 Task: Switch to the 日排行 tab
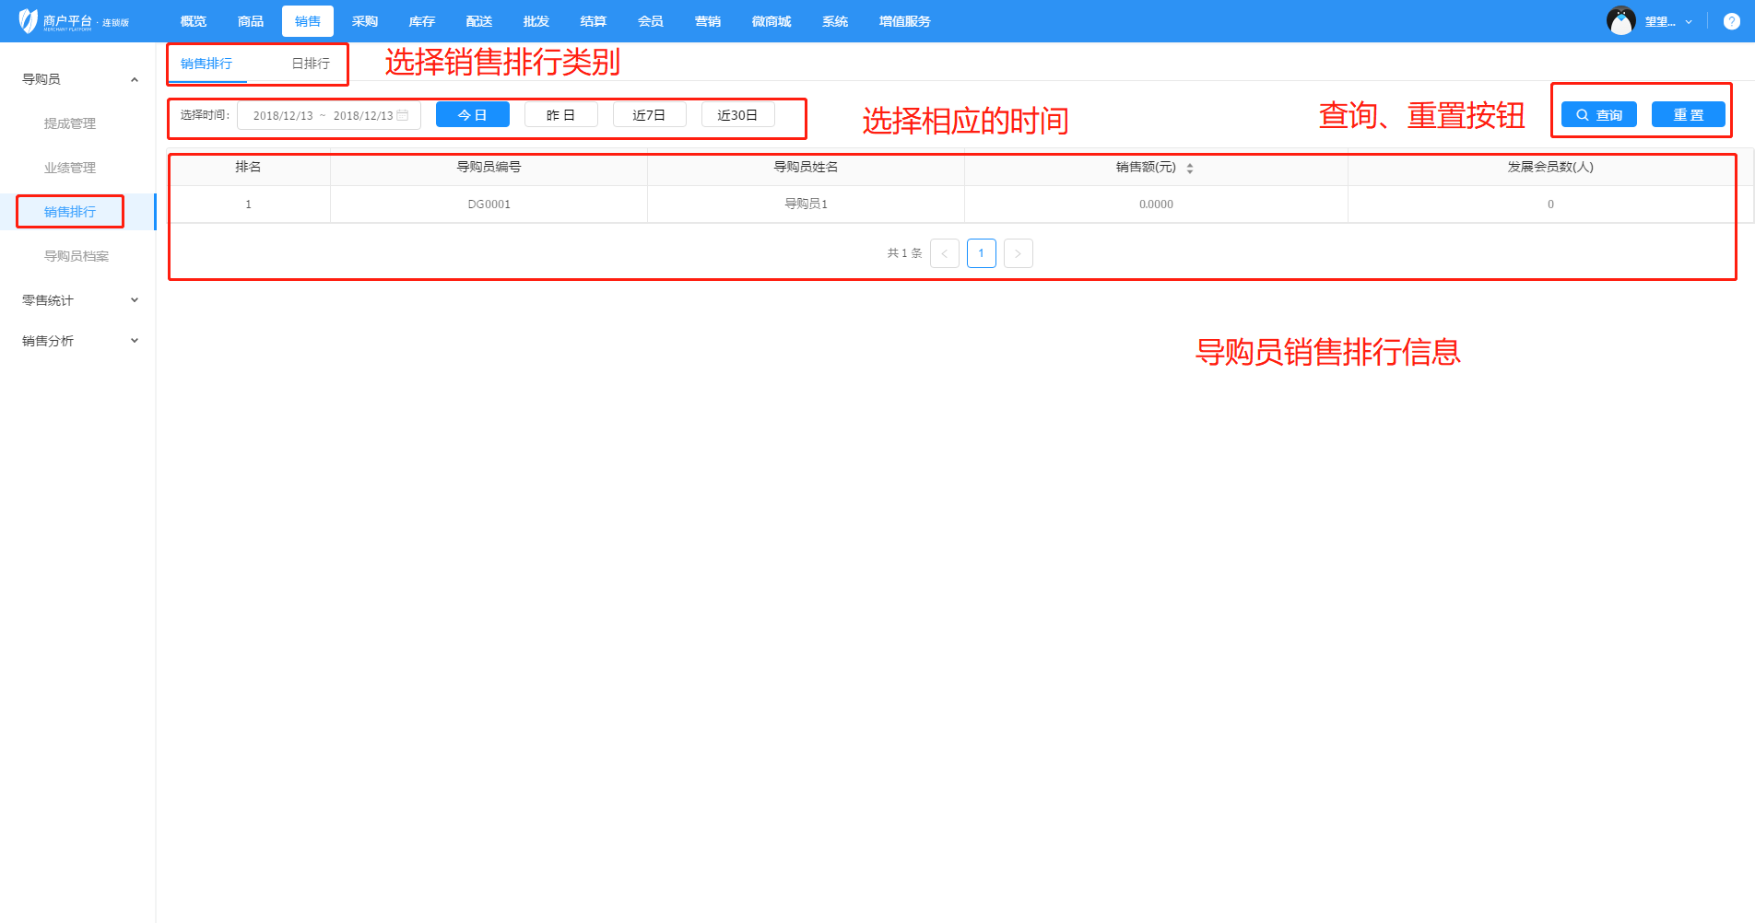tap(311, 64)
